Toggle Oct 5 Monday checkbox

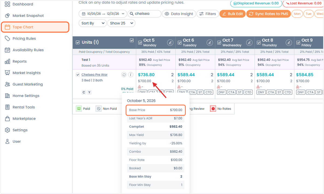(x=140, y=43)
